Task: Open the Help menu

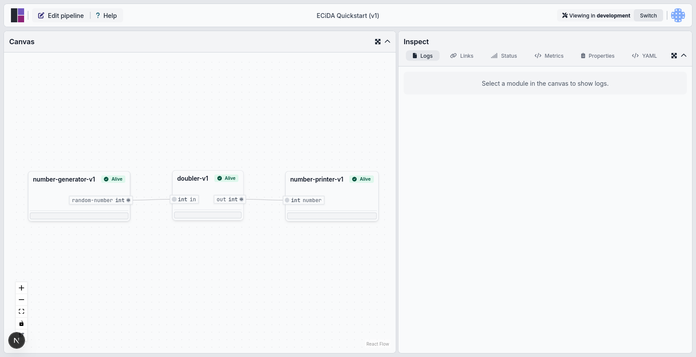Action: coord(107,15)
